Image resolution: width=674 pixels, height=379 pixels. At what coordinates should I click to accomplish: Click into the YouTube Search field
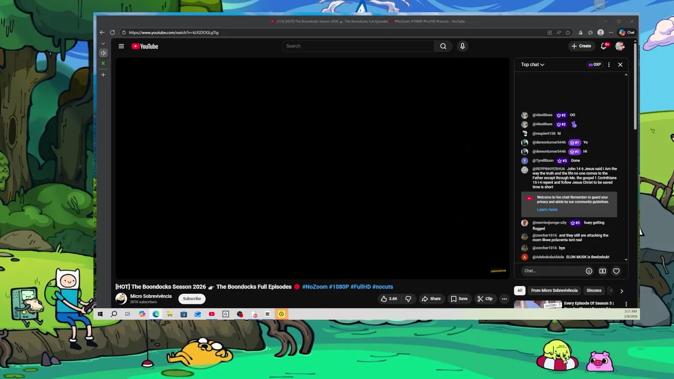coord(358,46)
